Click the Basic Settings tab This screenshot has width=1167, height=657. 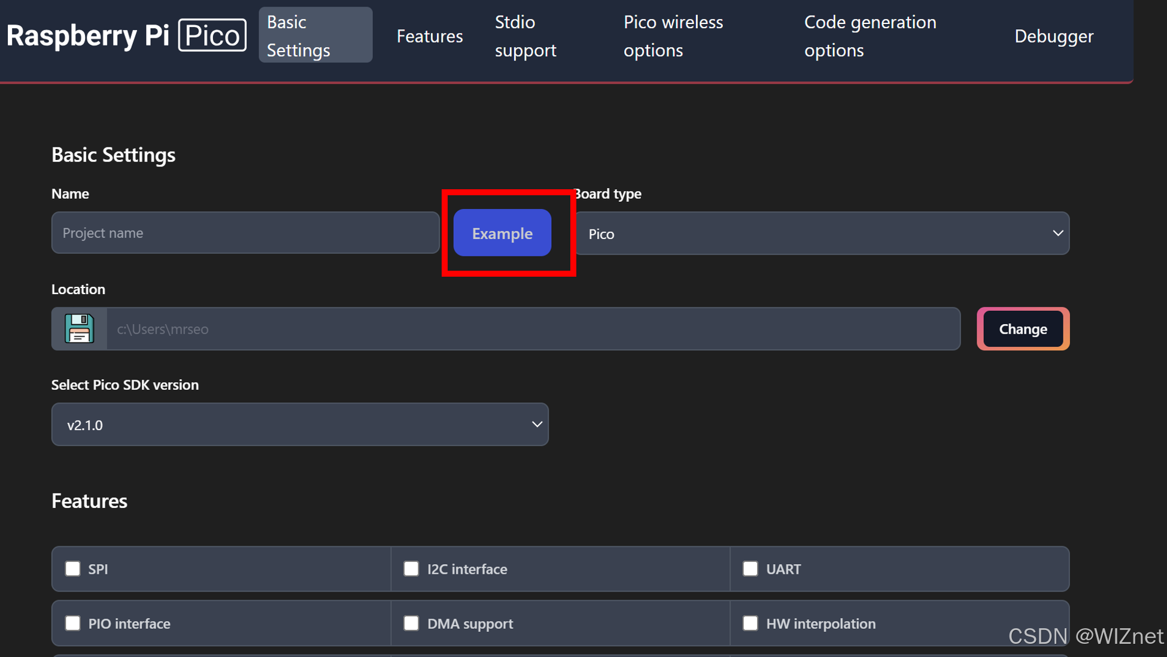[x=315, y=35]
